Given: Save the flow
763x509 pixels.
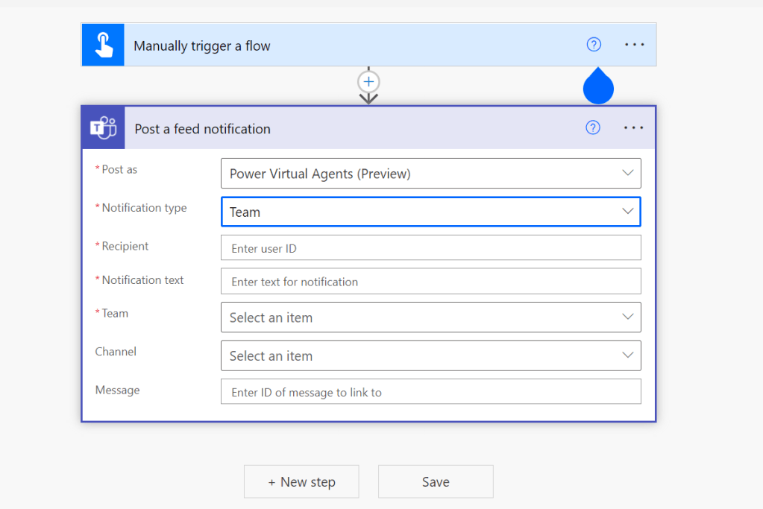Looking at the screenshot, I should click(436, 482).
